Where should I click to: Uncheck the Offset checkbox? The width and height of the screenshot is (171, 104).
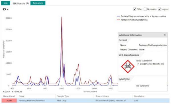tap(135, 9)
